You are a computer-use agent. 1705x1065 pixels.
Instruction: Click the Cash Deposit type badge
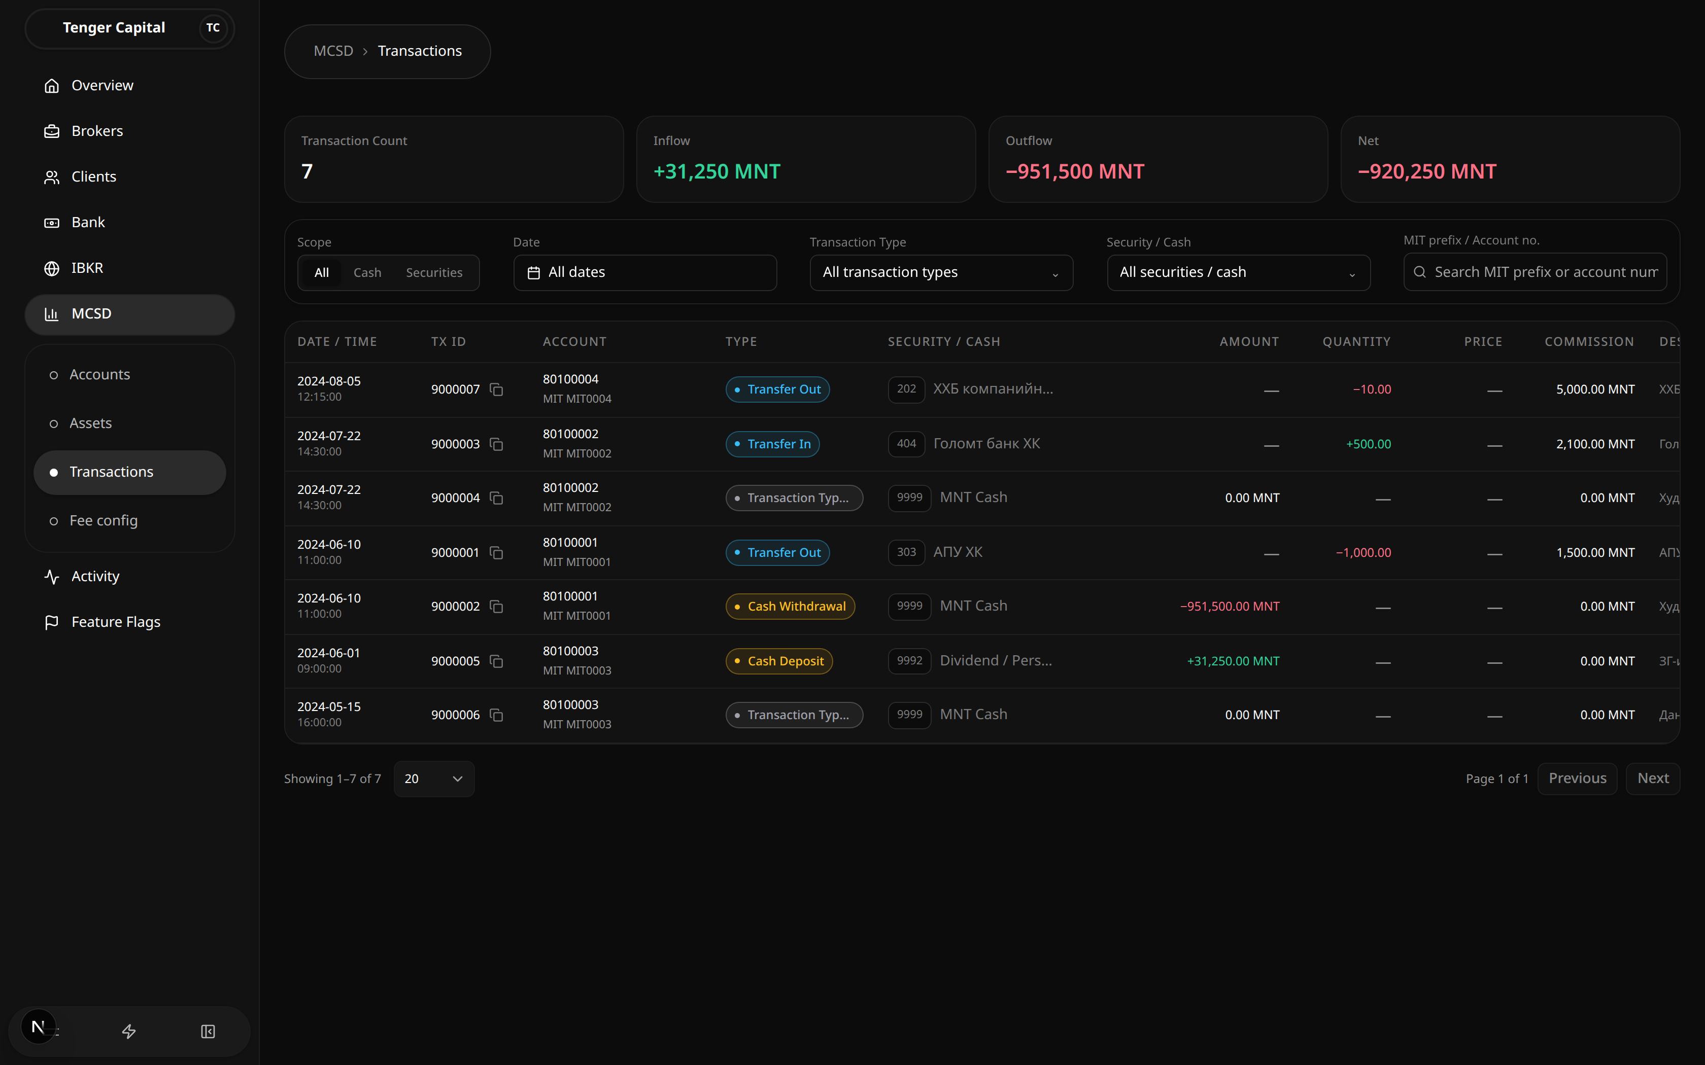coord(779,661)
